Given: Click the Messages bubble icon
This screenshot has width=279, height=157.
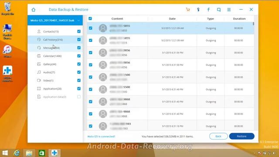Looking at the screenshot, I should pyautogui.click(x=39, y=48).
